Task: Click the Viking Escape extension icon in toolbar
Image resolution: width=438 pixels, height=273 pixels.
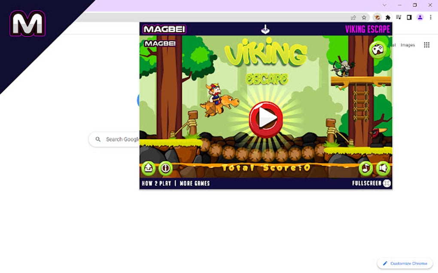Action: point(377,18)
